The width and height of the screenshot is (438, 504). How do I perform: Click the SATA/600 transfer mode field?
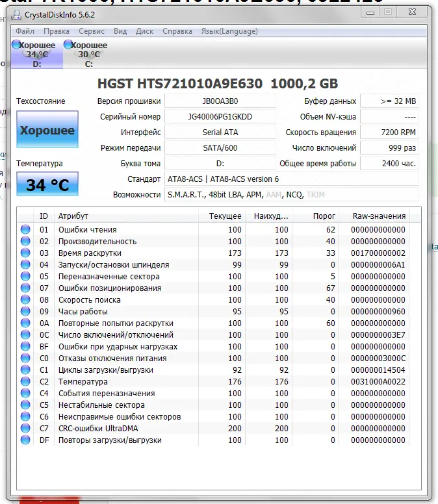(x=220, y=148)
